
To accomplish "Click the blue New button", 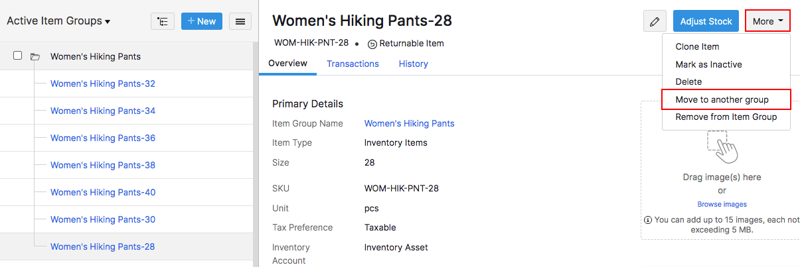I will click(x=202, y=21).
